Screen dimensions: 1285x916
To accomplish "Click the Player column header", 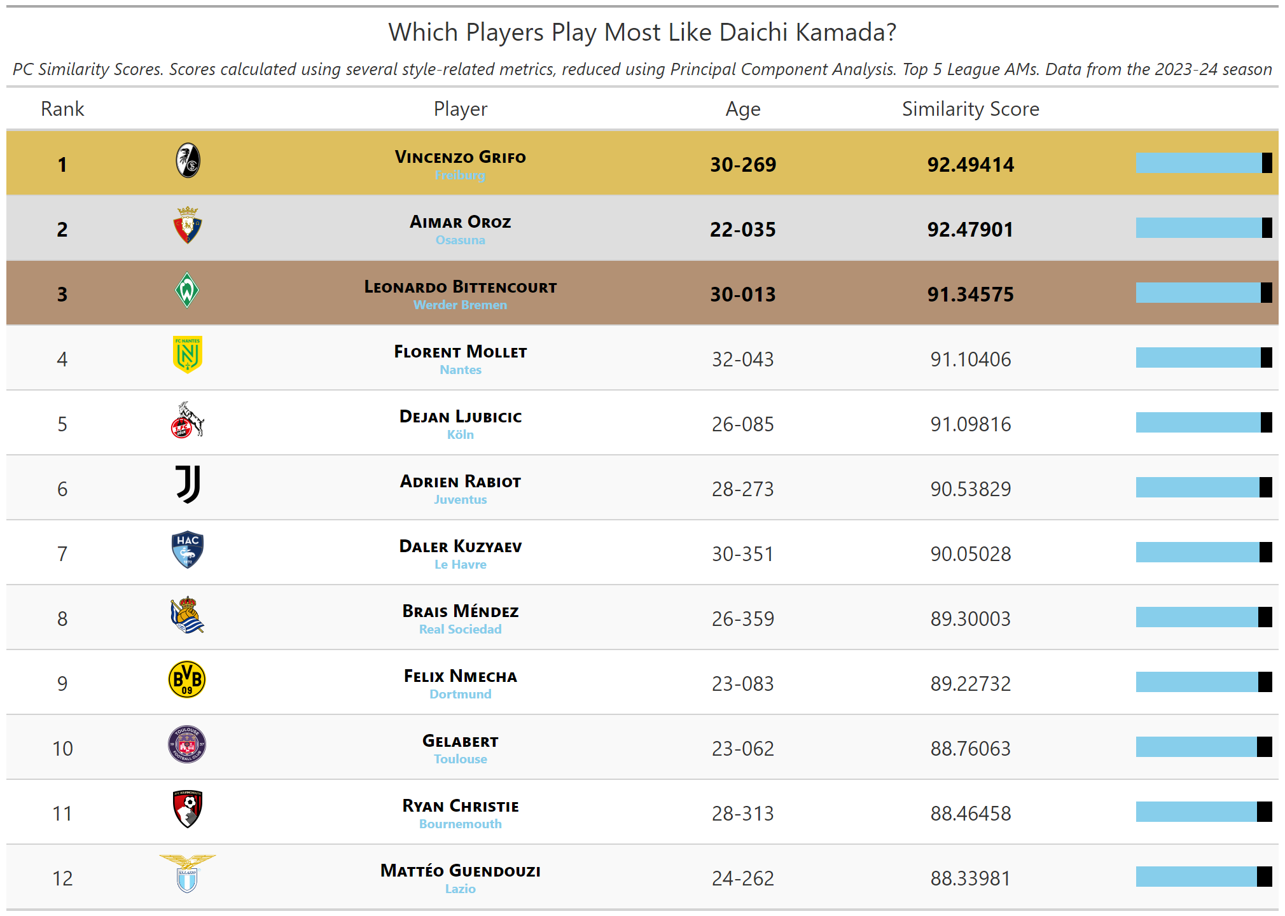I will 461,109.
